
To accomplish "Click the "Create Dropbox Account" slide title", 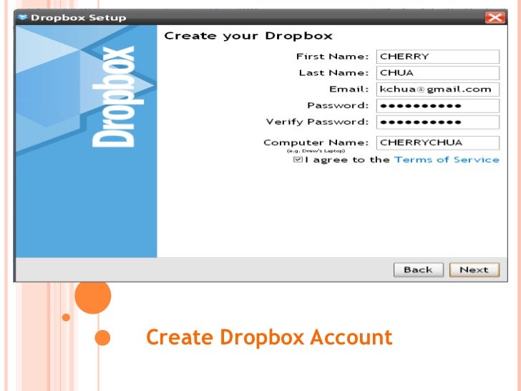I will click(x=269, y=337).
